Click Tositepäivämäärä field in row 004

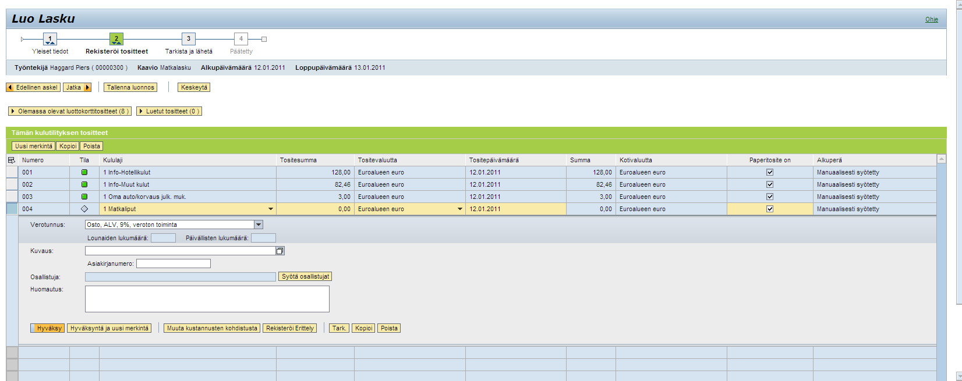tap(515, 209)
